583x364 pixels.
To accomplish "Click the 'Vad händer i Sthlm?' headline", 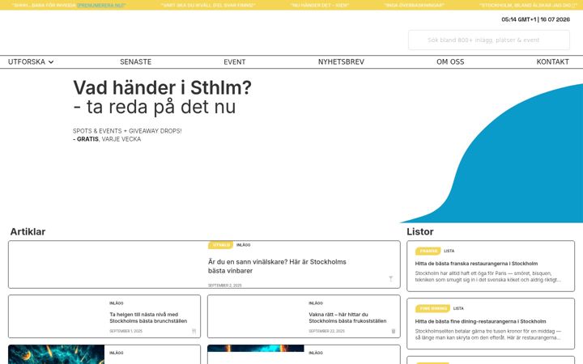I will [x=162, y=87].
